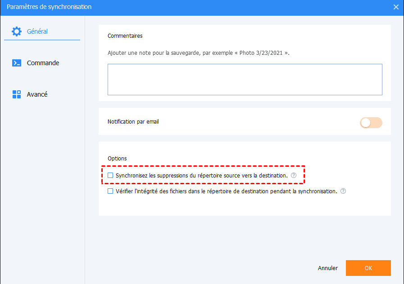Turn on Notification par email switch
The width and height of the screenshot is (404, 284).
point(371,123)
